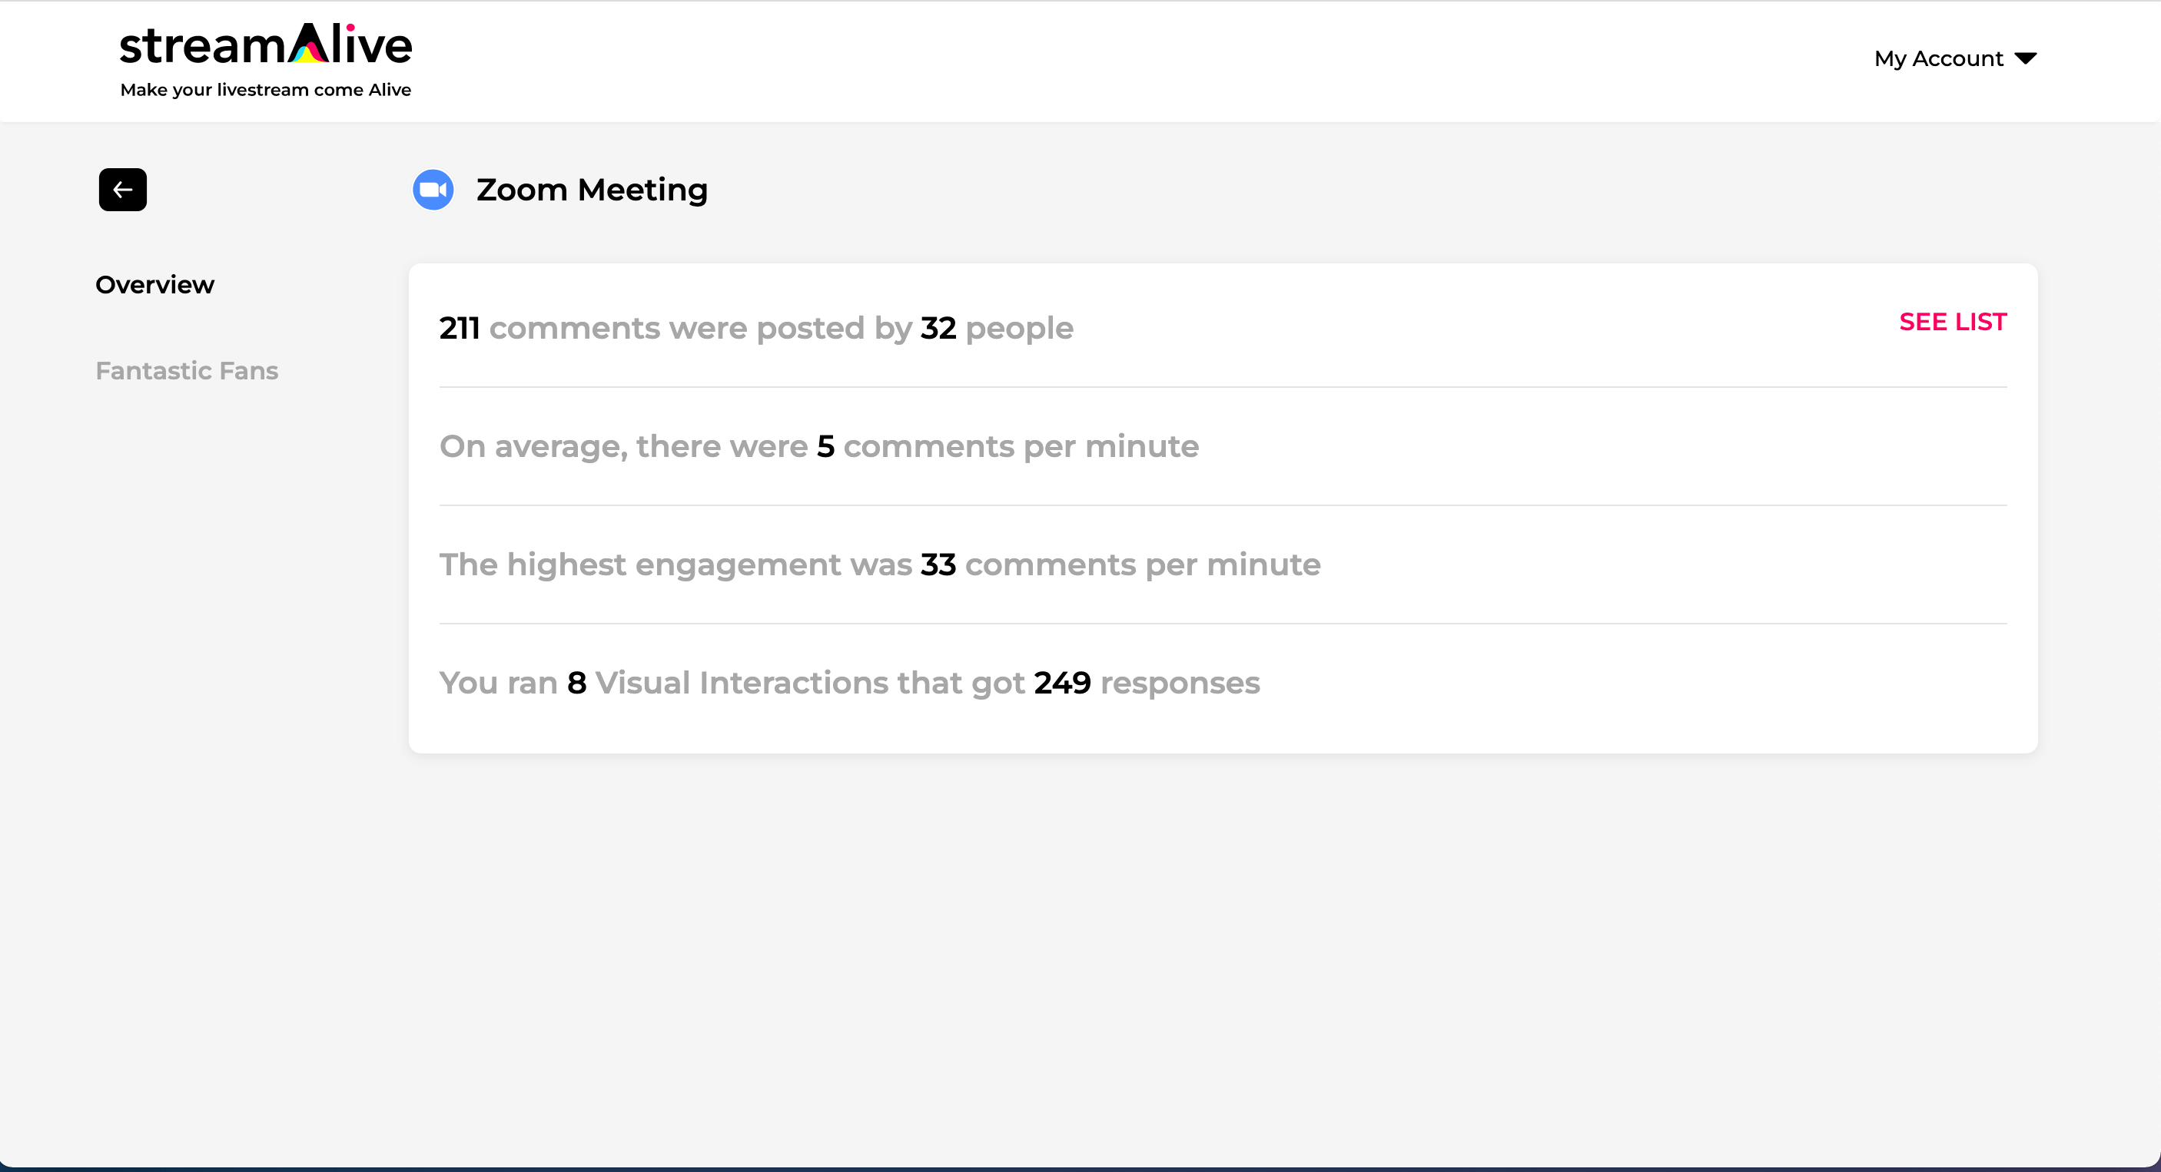Click the black back arrow button

tap(122, 190)
